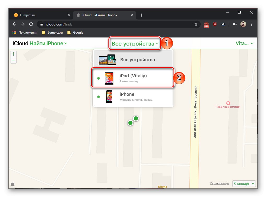This screenshot has height=197, width=266.
Task: Open the Google bookmark folder
Action: click(75, 33)
